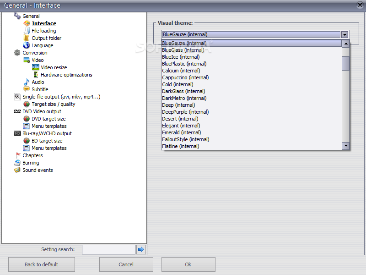Open Output folder settings
Viewport: 366px width, 275px height.
tap(47, 38)
